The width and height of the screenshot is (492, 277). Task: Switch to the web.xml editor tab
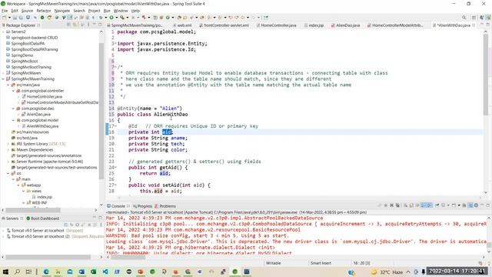(x=182, y=25)
